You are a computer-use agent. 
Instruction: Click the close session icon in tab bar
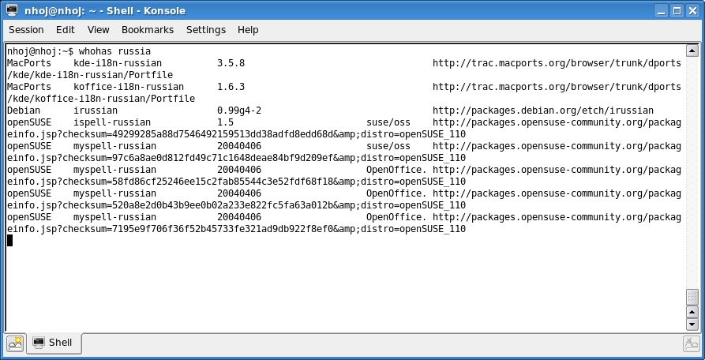tap(691, 343)
